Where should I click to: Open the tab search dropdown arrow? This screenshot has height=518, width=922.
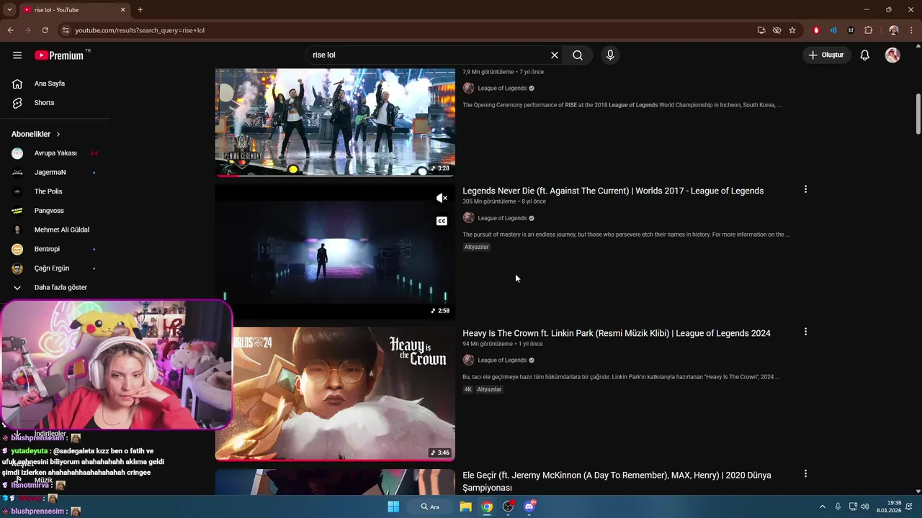[9, 10]
